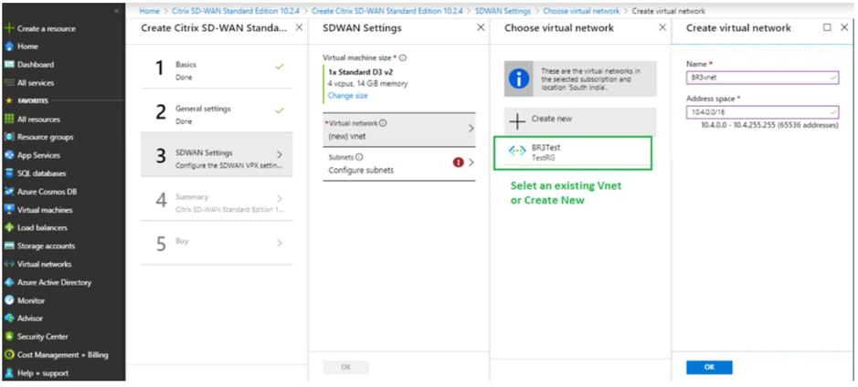Click the plus icon for Create new
Screen dimensions: 858x387
517,121
